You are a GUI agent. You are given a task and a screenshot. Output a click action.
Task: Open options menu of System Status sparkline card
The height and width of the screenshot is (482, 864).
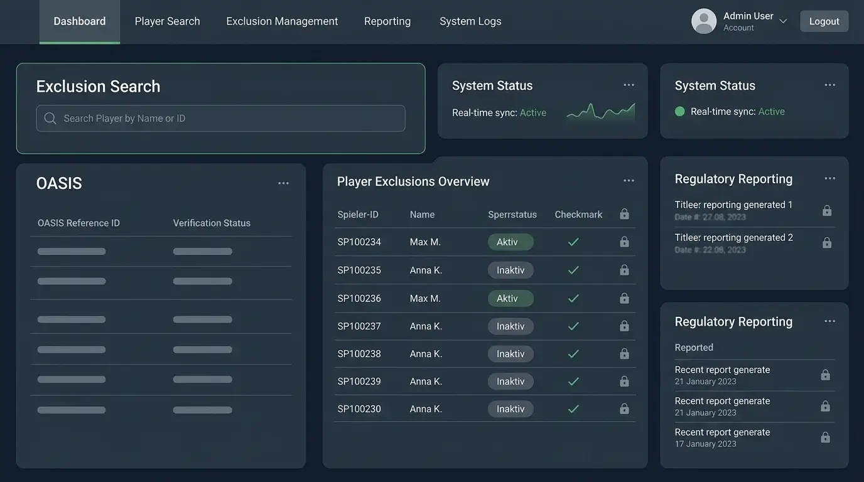coord(629,85)
